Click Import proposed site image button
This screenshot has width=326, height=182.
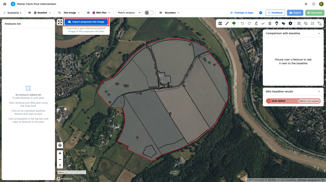86,22
